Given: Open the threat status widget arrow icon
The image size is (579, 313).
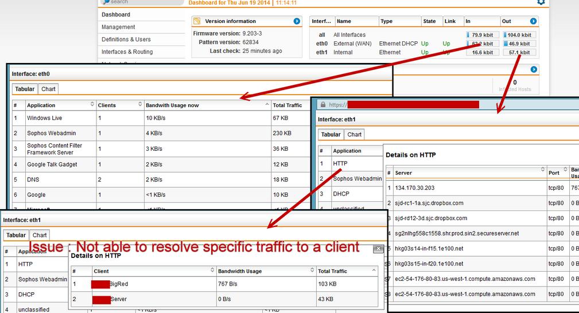Looking at the screenshot, I should tap(534, 69).
